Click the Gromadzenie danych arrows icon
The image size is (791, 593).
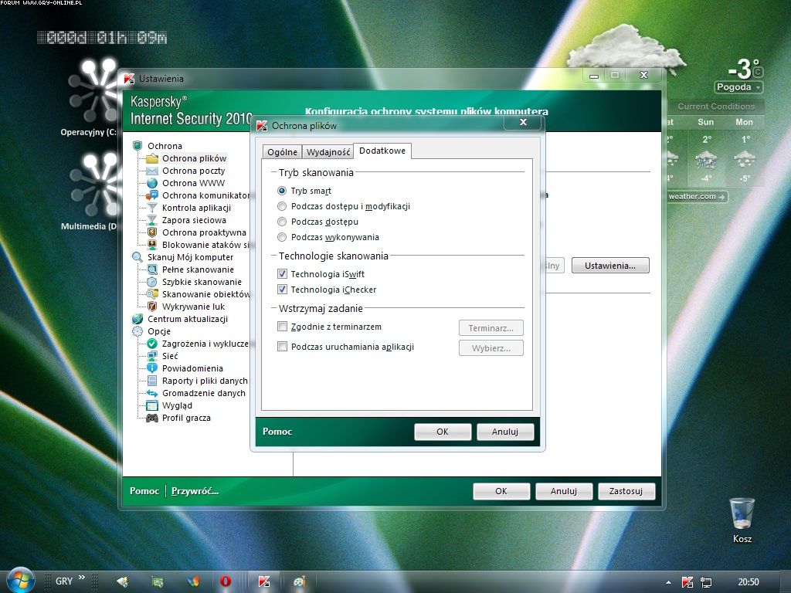(152, 393)
